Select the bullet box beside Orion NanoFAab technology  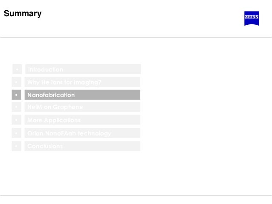(x=17, y=133)
